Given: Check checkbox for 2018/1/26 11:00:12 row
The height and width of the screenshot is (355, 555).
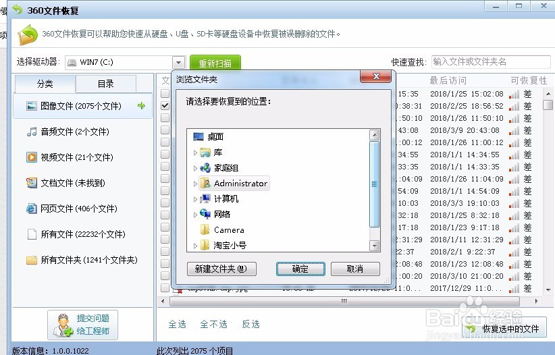Looking at the screenshot, I should (x=165, y=142).
